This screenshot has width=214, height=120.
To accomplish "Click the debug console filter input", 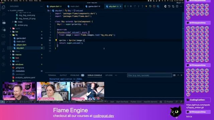I will click(x=149, y=75).
